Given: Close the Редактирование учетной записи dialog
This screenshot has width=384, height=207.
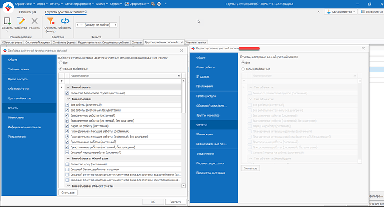Looking at the screenshot, I should coord(363,48).
